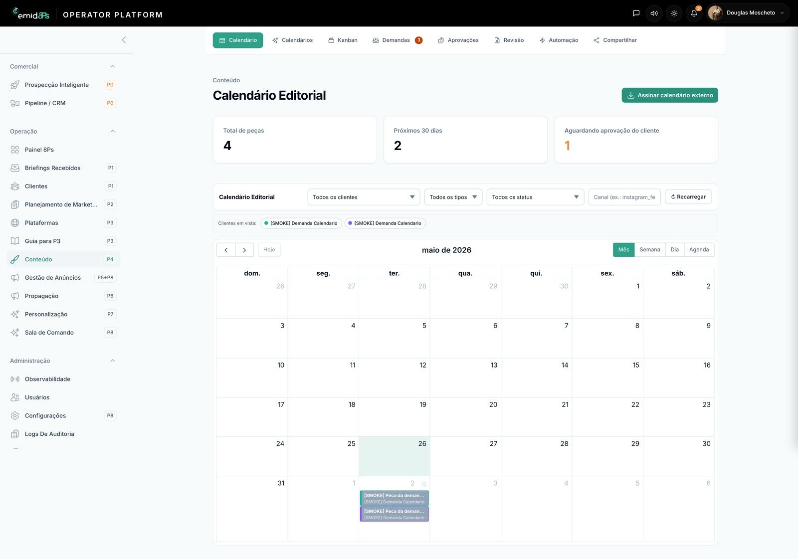Switch to Agenda view
The width and height of the screenshot is (798, 559).
[699, 250]
